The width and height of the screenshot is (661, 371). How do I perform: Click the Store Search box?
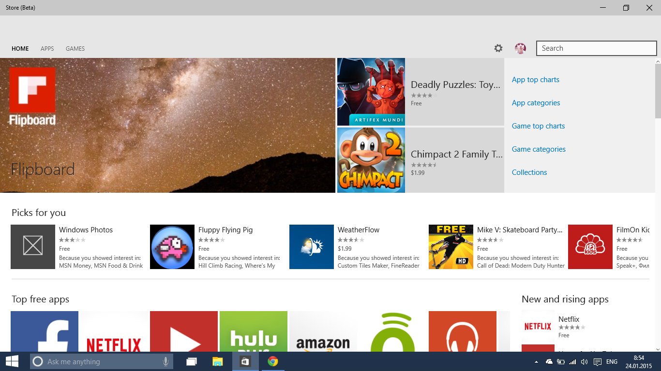point(597,48)
